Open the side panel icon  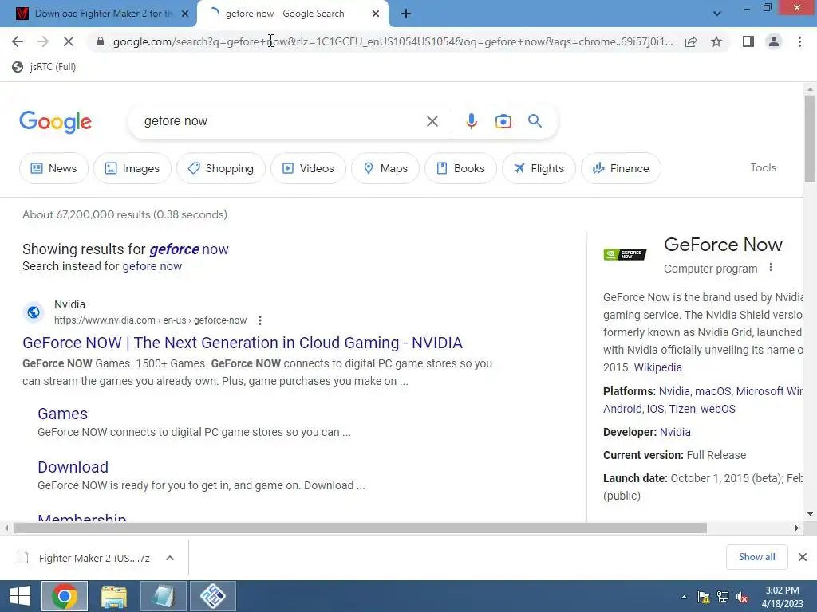(x=748, y=41)
